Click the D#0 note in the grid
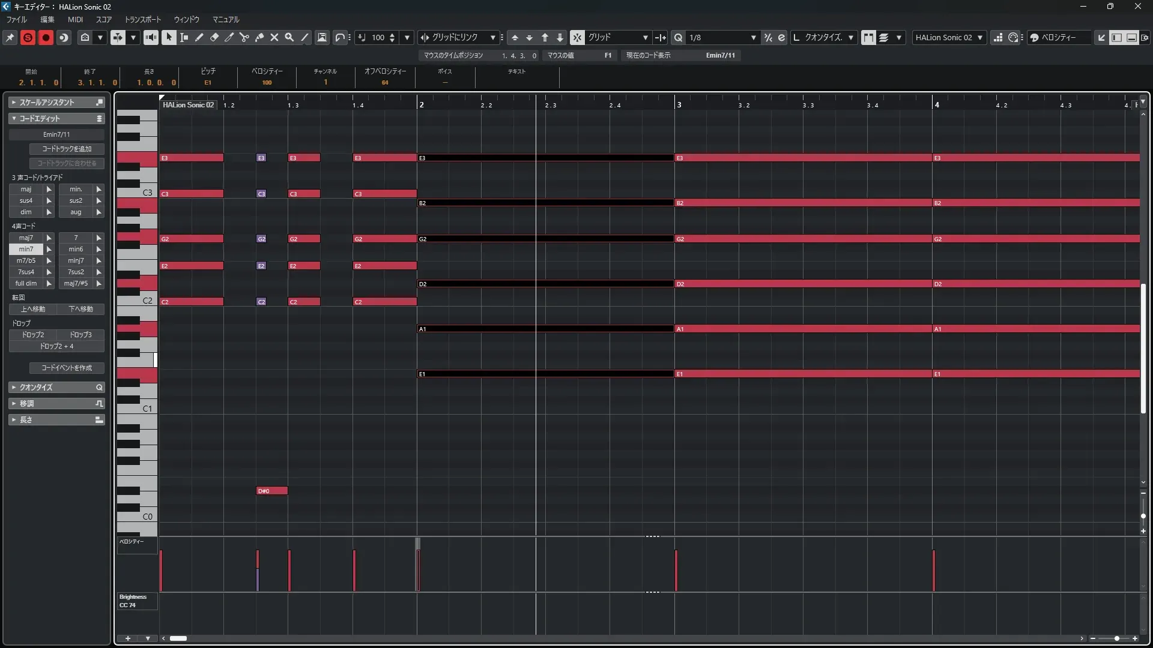Image resolution: width=1153 pixels, height=648 pixels. coord(271,491)
